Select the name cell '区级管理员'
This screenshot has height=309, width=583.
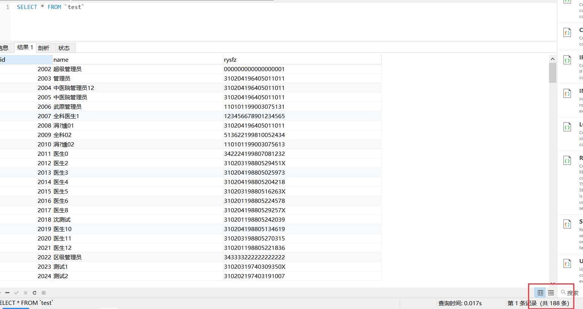[x=138, y=257]
